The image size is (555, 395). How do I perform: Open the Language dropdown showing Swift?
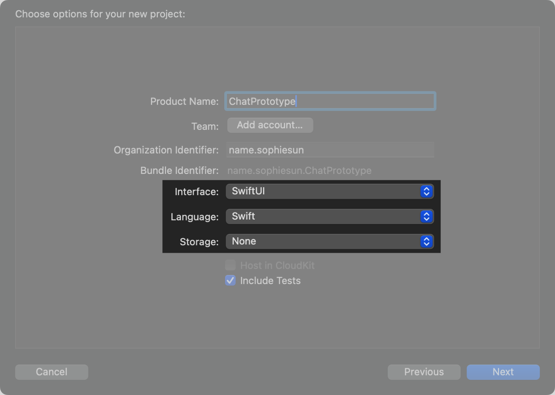(330, 217)
